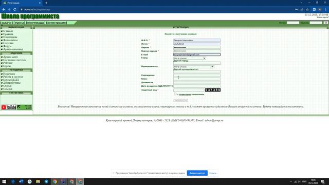This screenshot has height=185, width=329.
Task: Click the saved-passwords key icon in address bar
Action: (x=296, y=9)
